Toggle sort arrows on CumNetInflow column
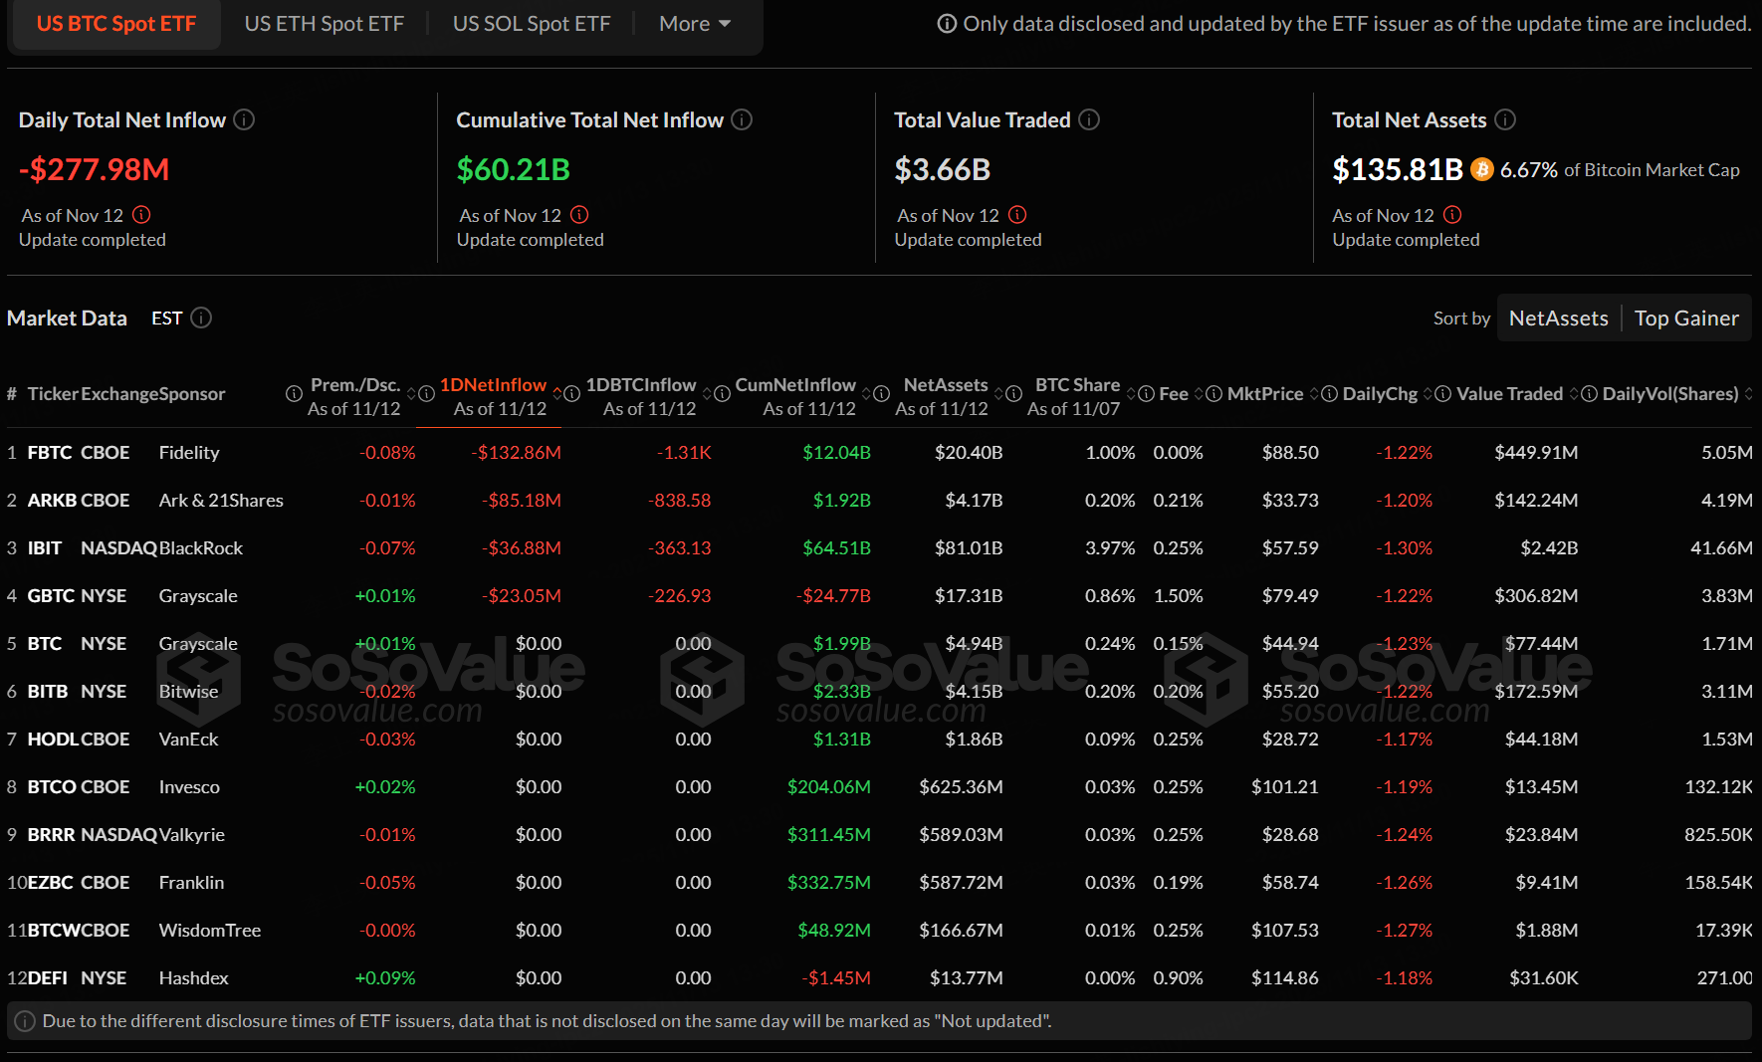Screen dimensions: 1762x1062 (867, 394)
